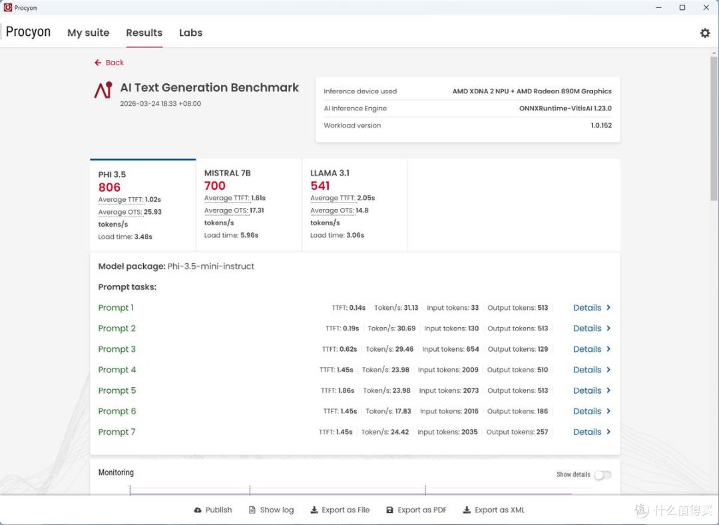Click the Export as PDF save icon
The image size is (719, 525).
tap(389, 510)
